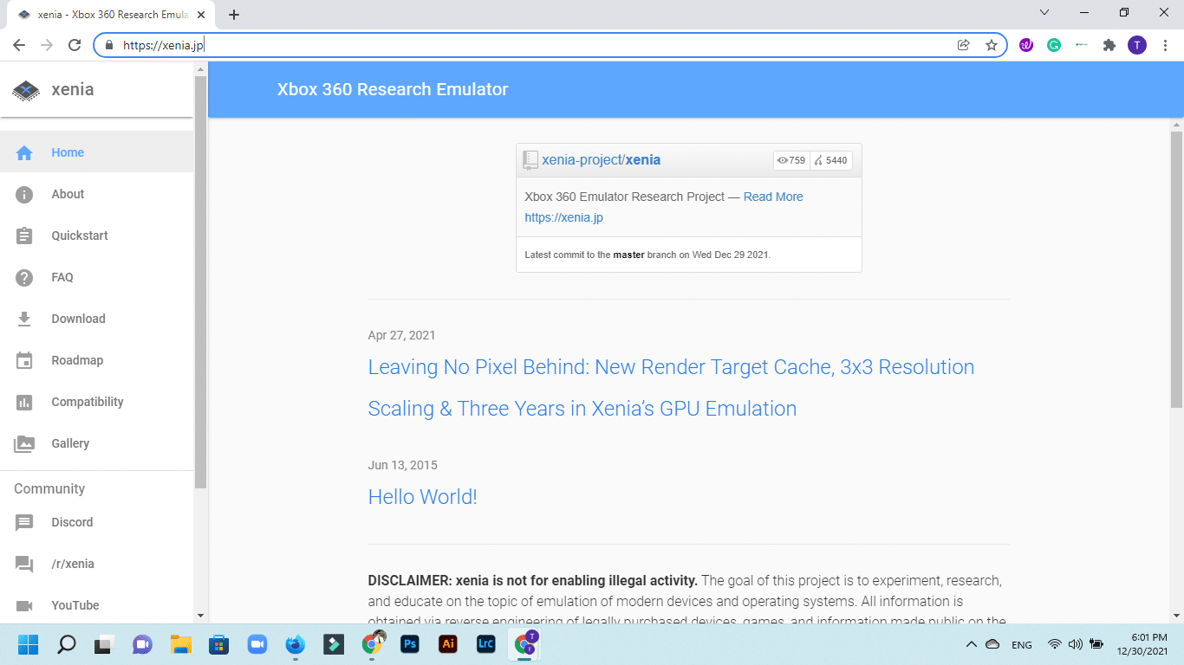Launch Illustrator from the taskbar
Image resolution: width=1184 pixels, height=665 pixels.
448,644
